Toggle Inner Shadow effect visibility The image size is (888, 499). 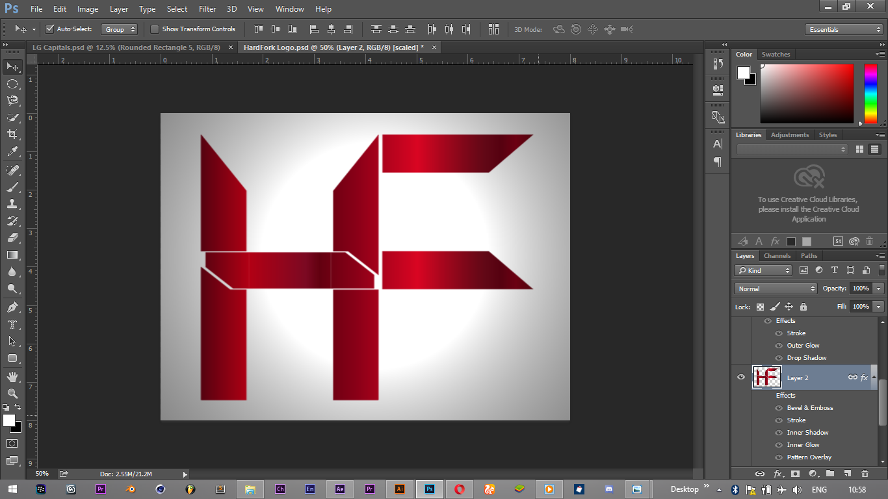click(779, 433)
